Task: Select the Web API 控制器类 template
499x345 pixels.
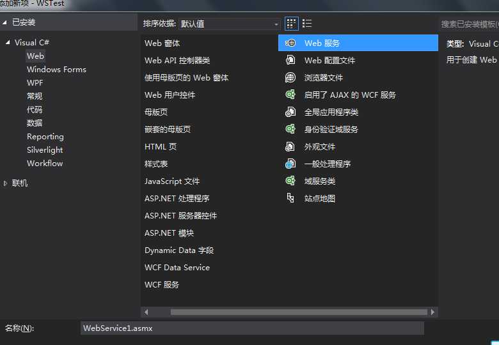Action: click(177, 60)
